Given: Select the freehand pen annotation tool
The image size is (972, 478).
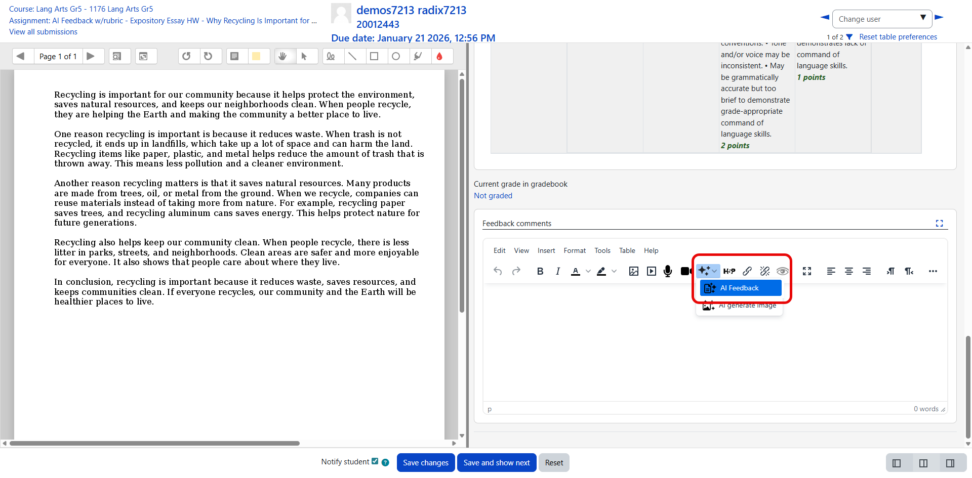Looking at the screenshot, I should click(331, 56).
